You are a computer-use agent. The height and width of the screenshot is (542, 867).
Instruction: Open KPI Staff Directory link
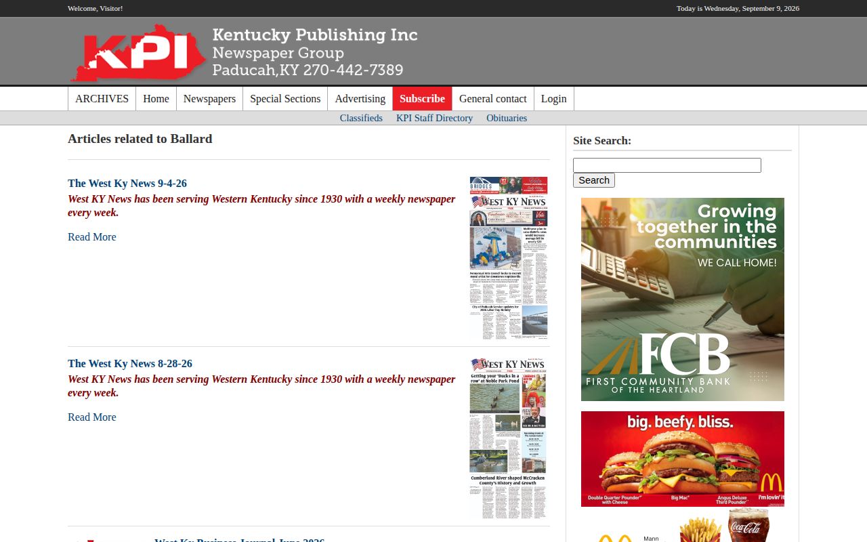tap(434, 118)
